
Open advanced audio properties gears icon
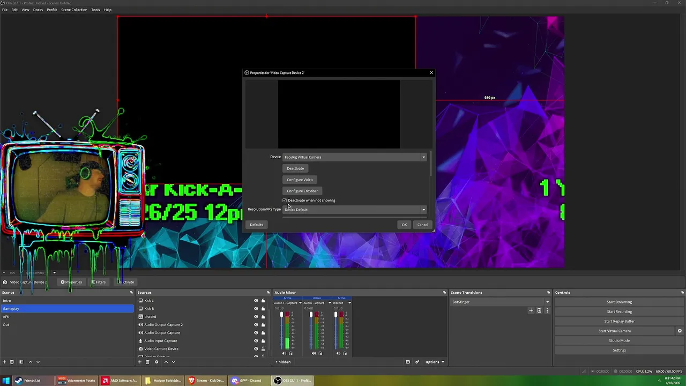pos(417,362)
